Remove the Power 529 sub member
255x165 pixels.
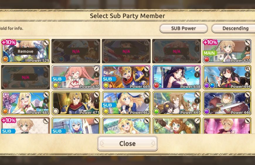(25, 51)
